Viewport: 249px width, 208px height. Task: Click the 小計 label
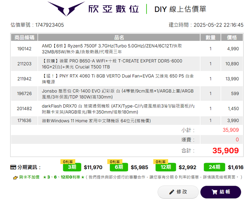[188, 130]
